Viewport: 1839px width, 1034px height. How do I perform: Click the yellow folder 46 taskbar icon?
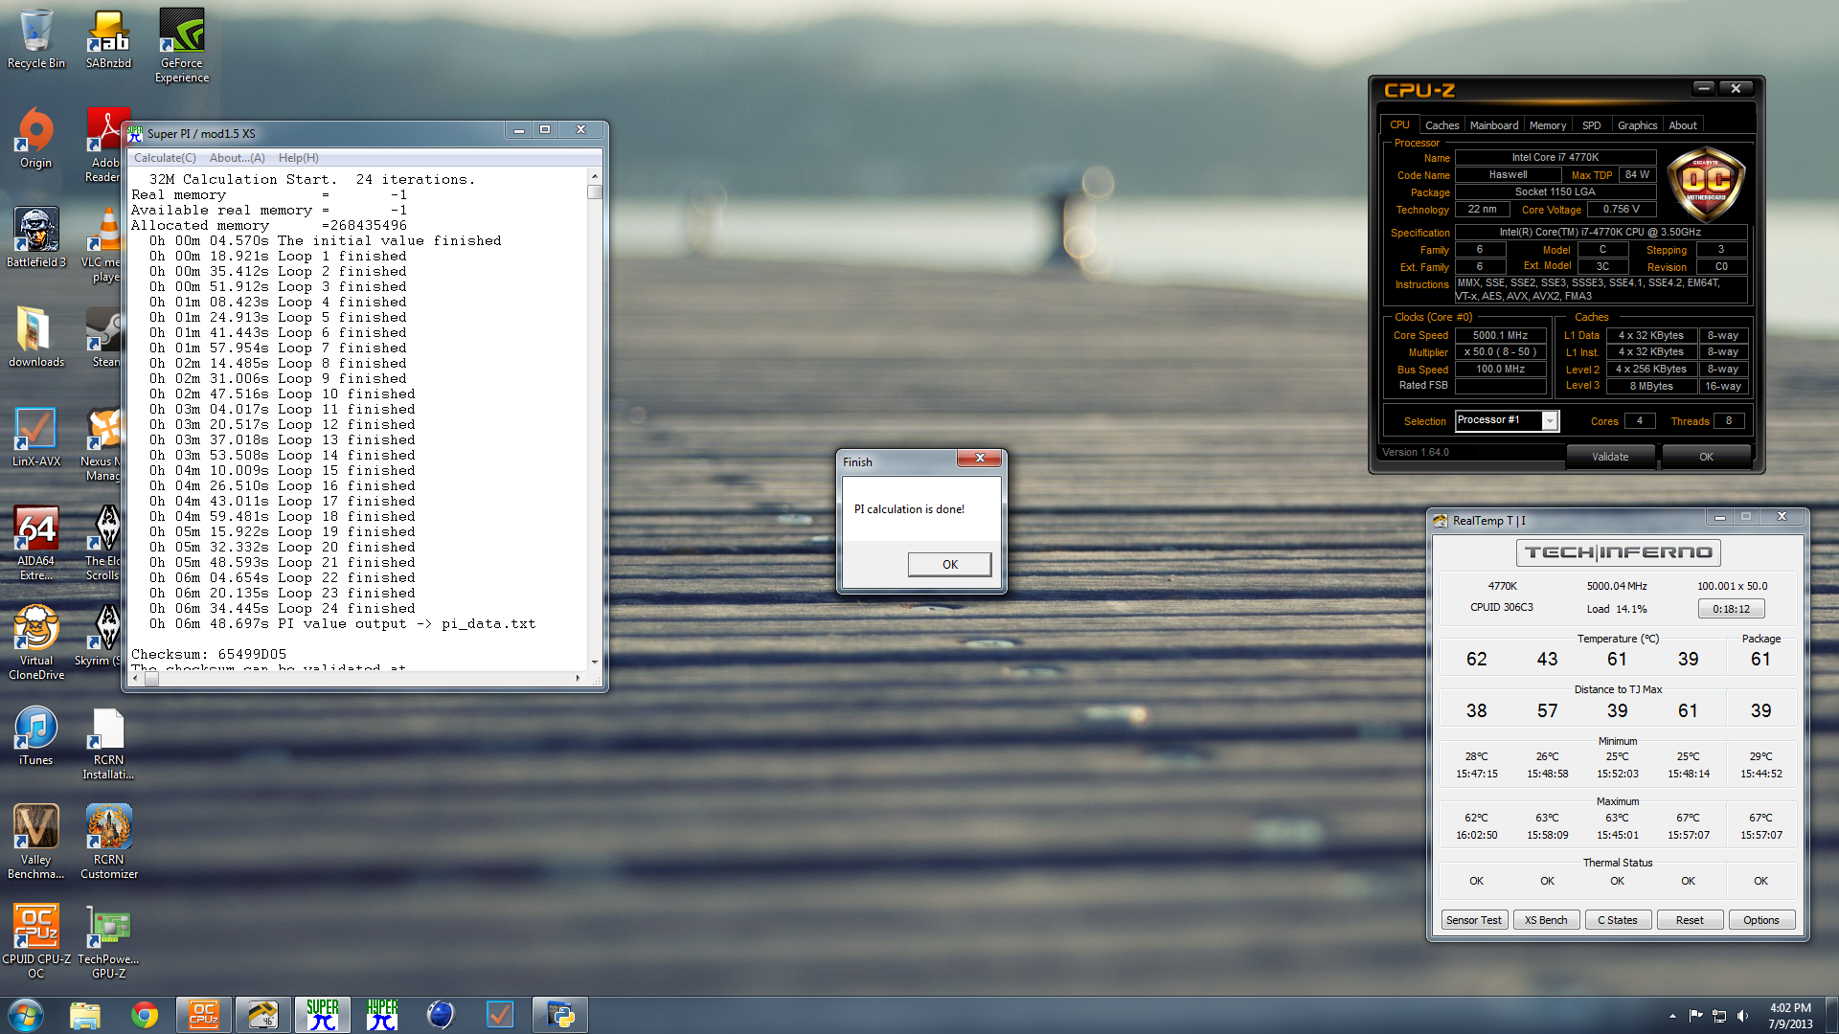click(263, 1015)
